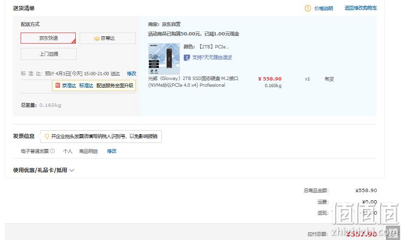The width and height of the screenshot is (403, 240).
Task: Click the crown icon on 京尊达
Action: (96, 38)
